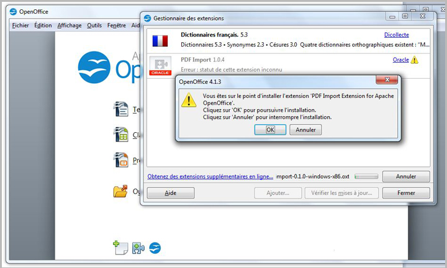Click Annuler in the OpenOffice 4.1.3 dialog
The image size is (447, 268).
pos(305,130)
